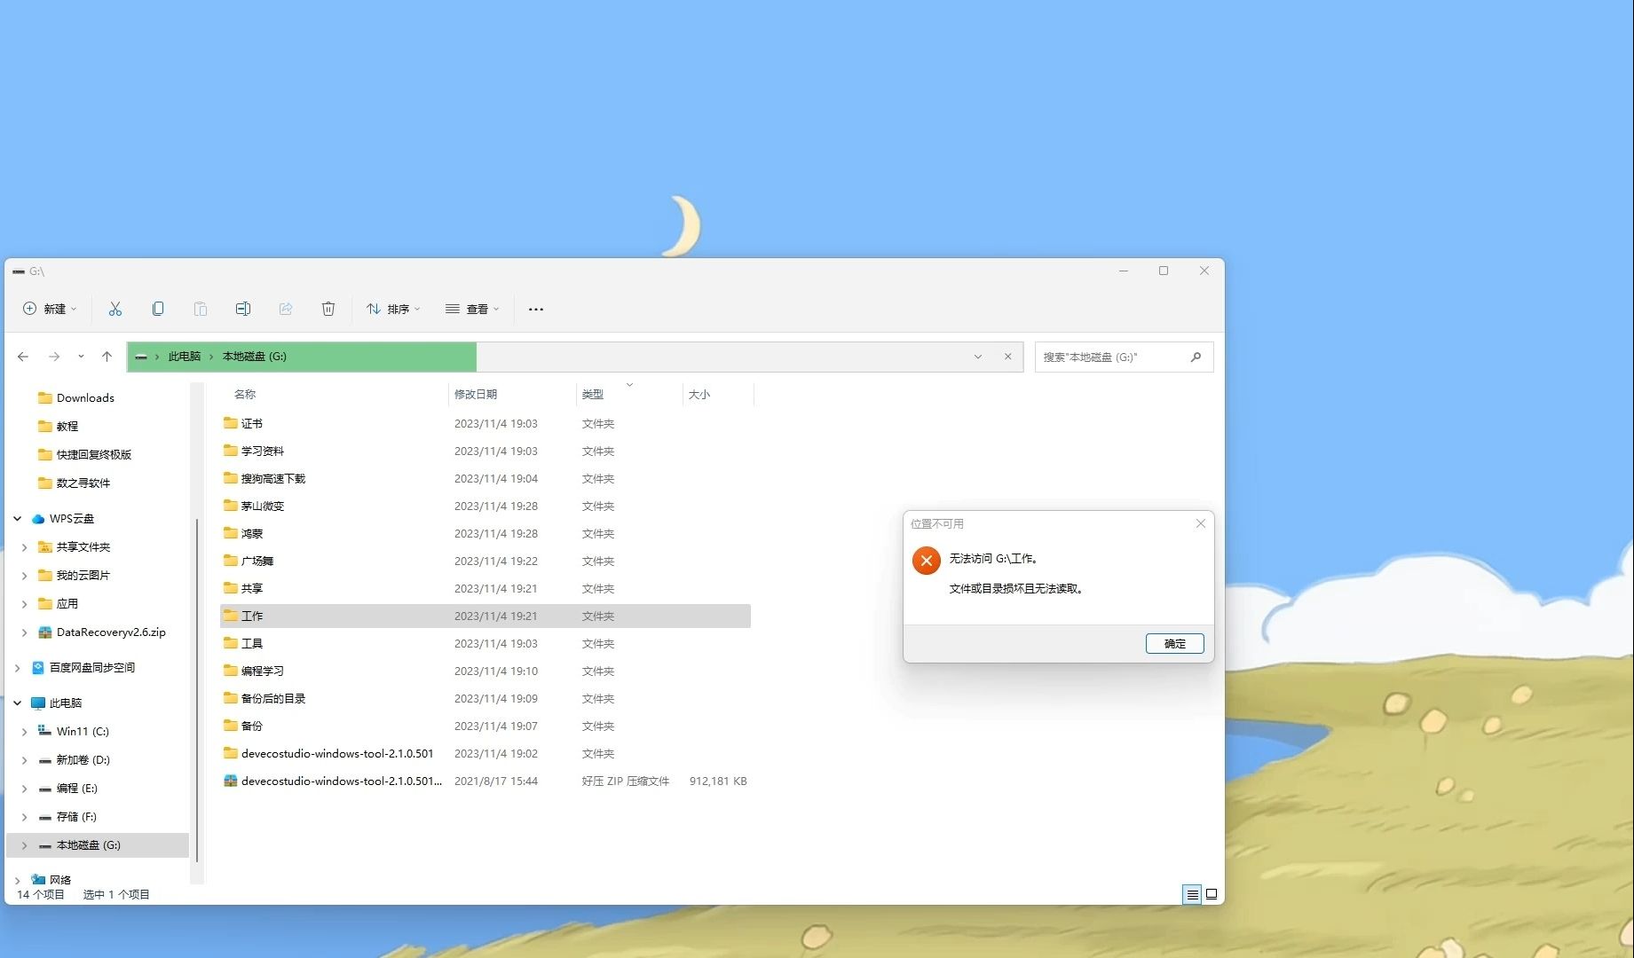The height and width of the screenshot is (958, 1634).
Task: Go up one directory level
Action: (107, 357)
